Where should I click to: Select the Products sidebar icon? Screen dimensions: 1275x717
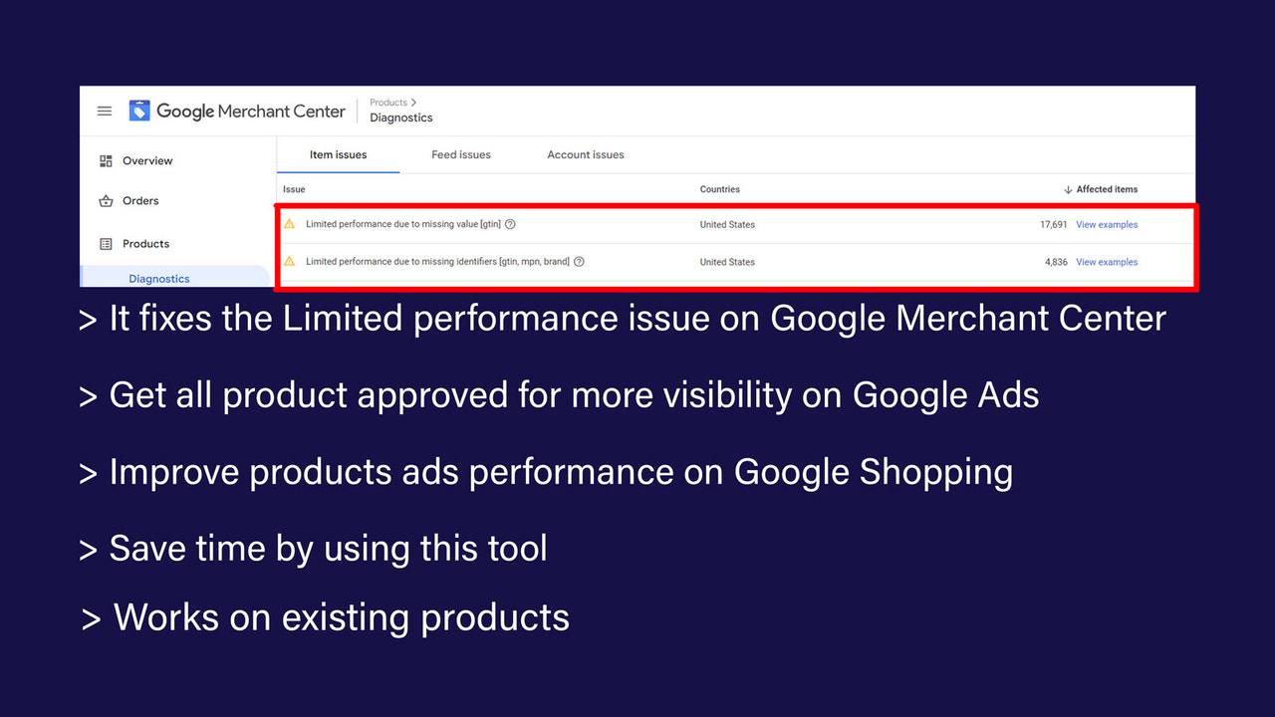(x=107, y=243)
